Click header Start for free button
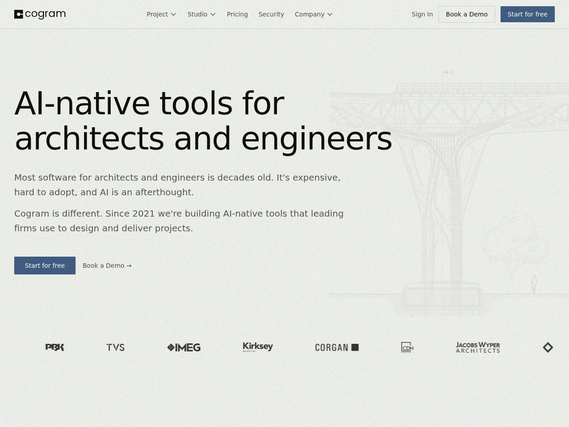Screen dimensions: 569x427 pyautogui.click(x=527, y=14)
